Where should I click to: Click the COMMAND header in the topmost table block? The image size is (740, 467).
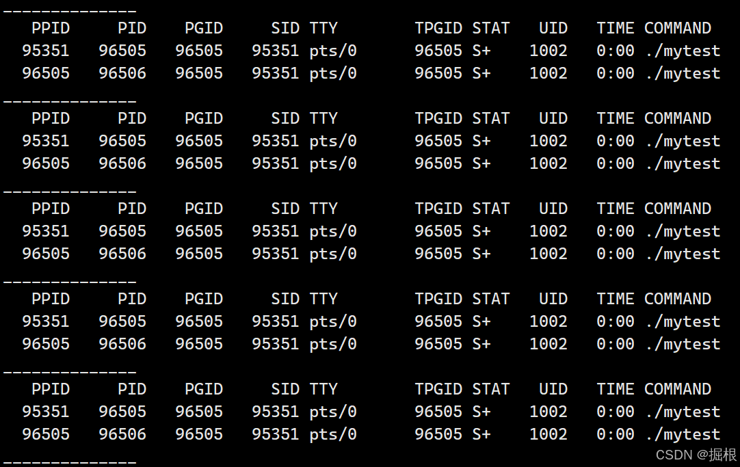[x=677, y=28]
